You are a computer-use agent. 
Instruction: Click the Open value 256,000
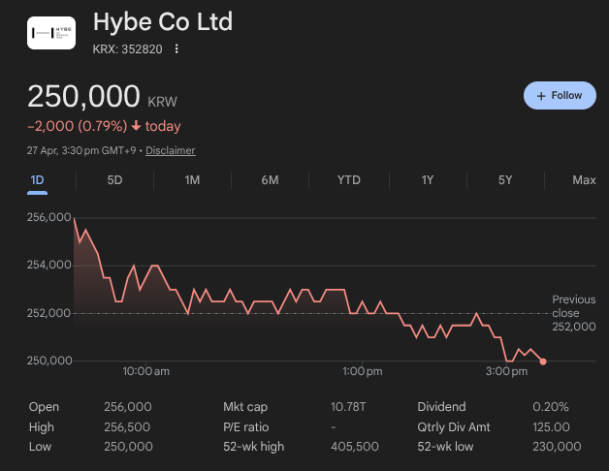point(128,407)
